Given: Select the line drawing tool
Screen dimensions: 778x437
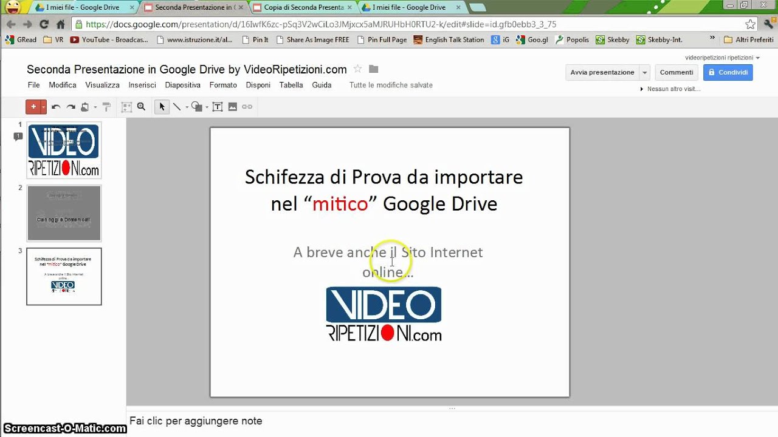Looking at the screenshot, I should (x=177, y=107).
